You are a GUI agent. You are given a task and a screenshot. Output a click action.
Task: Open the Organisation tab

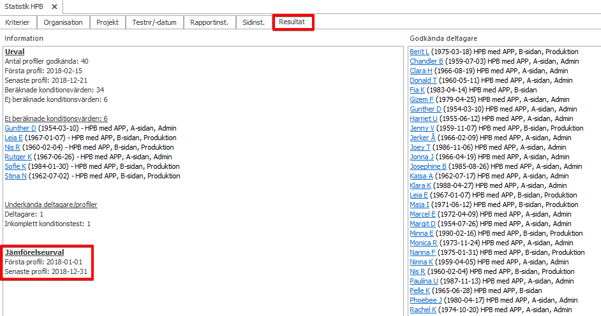[63, 22]
